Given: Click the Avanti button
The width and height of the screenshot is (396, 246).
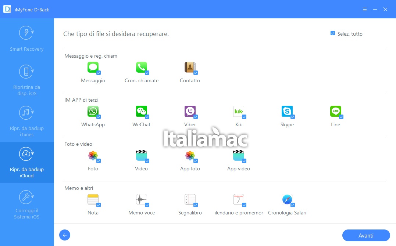Looking at the screenshot, I should (x=366, y=235).
